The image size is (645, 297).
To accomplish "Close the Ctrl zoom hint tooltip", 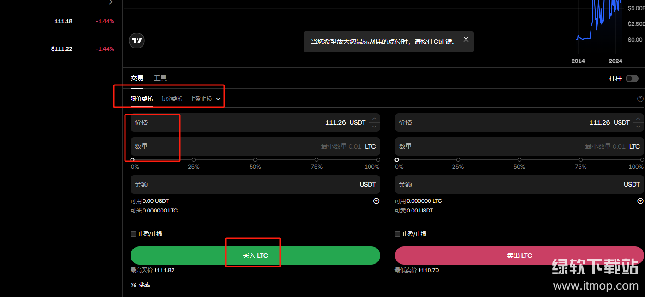I will point(466,40).
